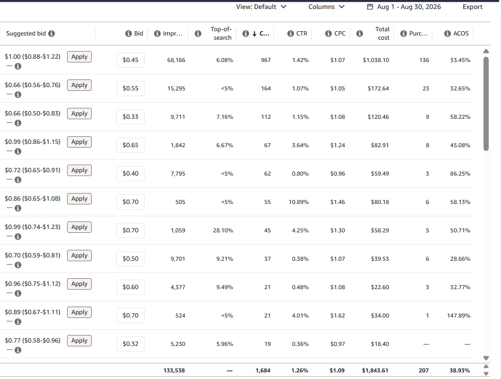Click info icon next to Impressions header
Screen dimensions: 501x379
(157, 34)
